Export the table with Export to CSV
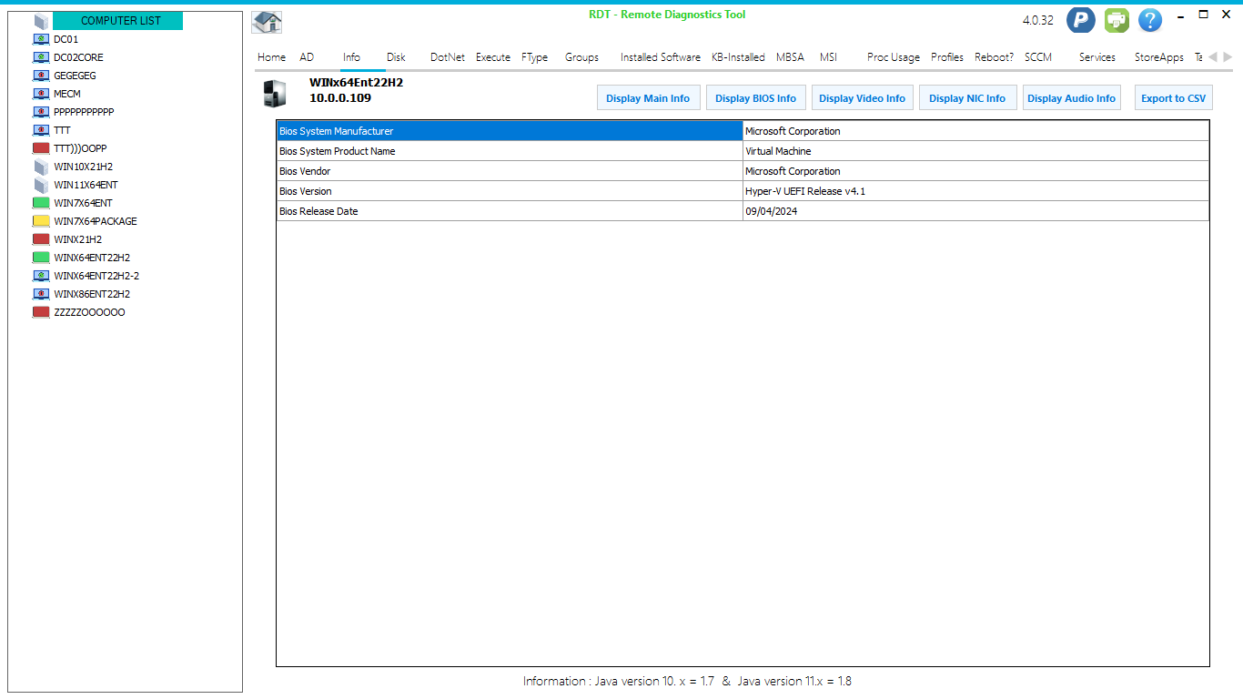This screenshot has height=699, width=1243. (x=1174, y=98)
